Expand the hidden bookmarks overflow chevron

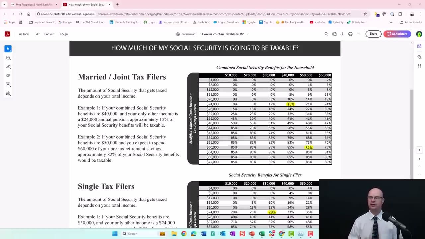click(x=391, y=22)
